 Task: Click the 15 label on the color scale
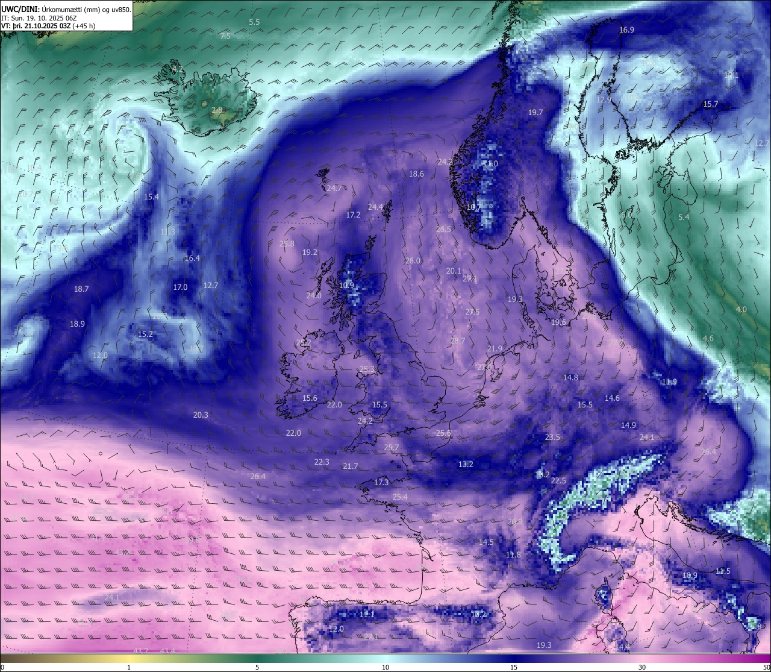[514, 667]
